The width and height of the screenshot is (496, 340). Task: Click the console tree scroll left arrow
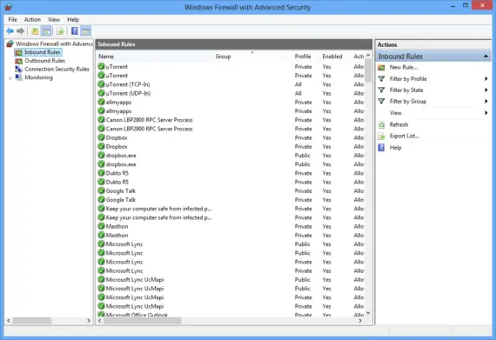point(9,321)
